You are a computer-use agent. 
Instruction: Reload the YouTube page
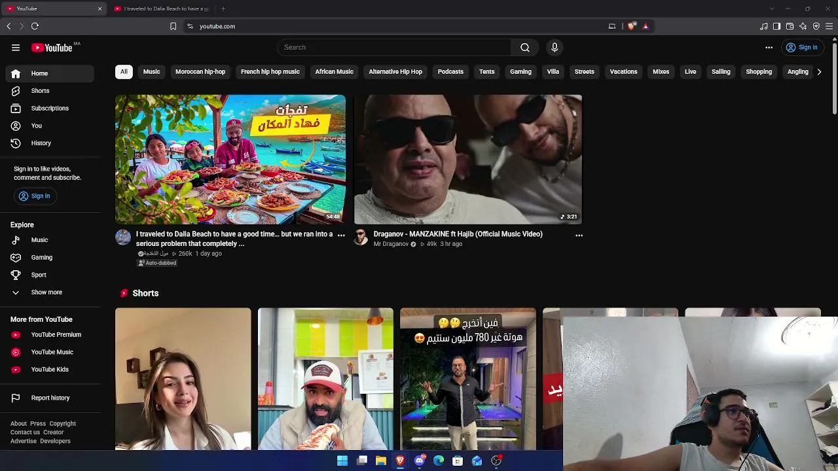tap(35, 26)
